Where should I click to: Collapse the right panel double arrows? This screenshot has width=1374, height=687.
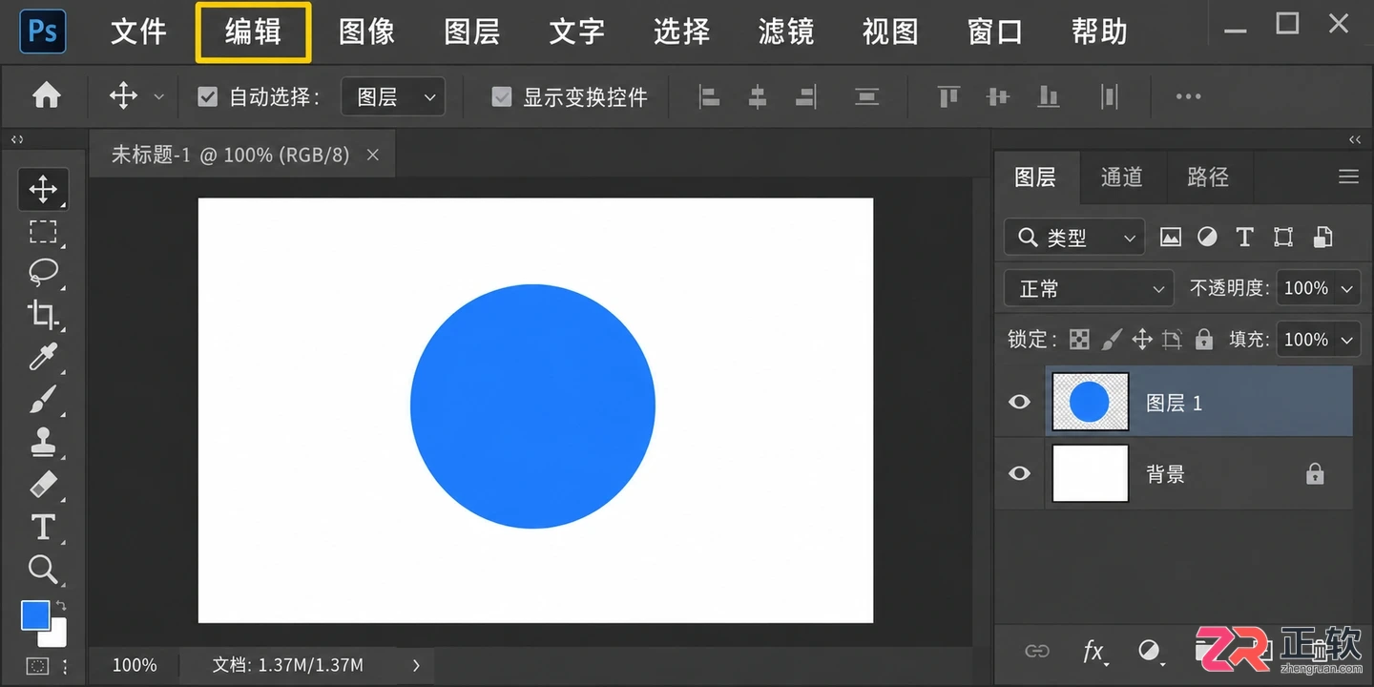point(1354,139)
